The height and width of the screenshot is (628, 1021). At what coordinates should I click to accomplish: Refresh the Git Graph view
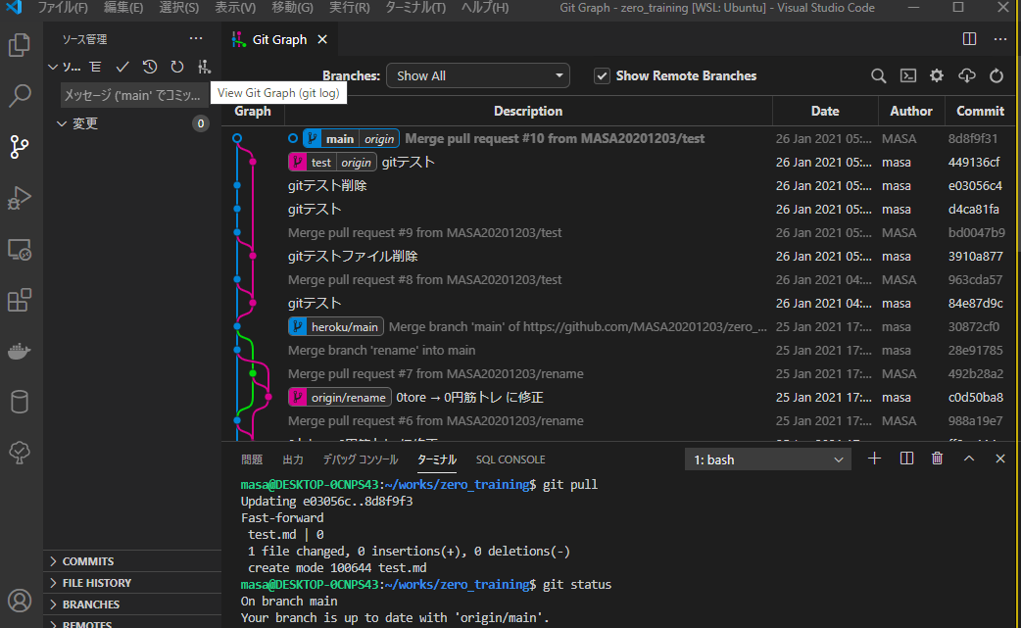(996, 74)
